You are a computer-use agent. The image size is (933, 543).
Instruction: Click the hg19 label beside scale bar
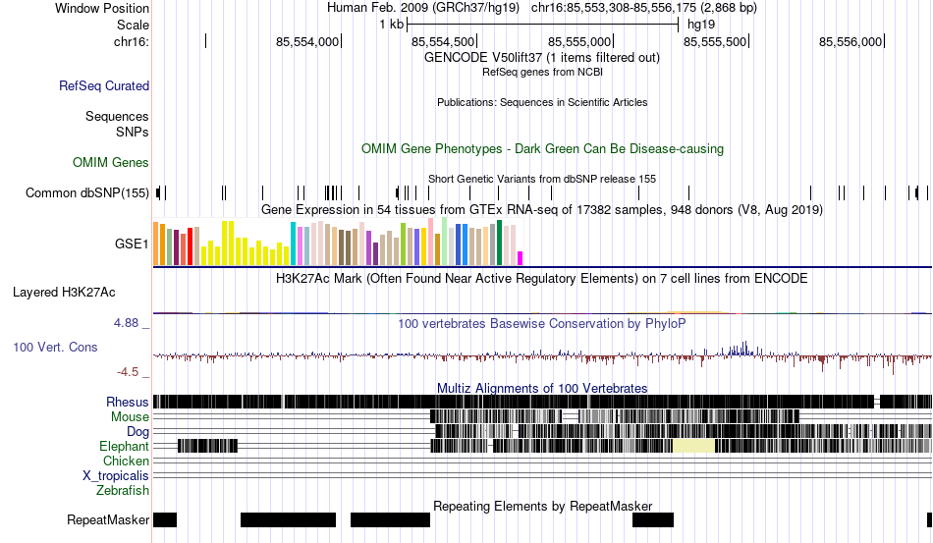(x=701, y=25)
